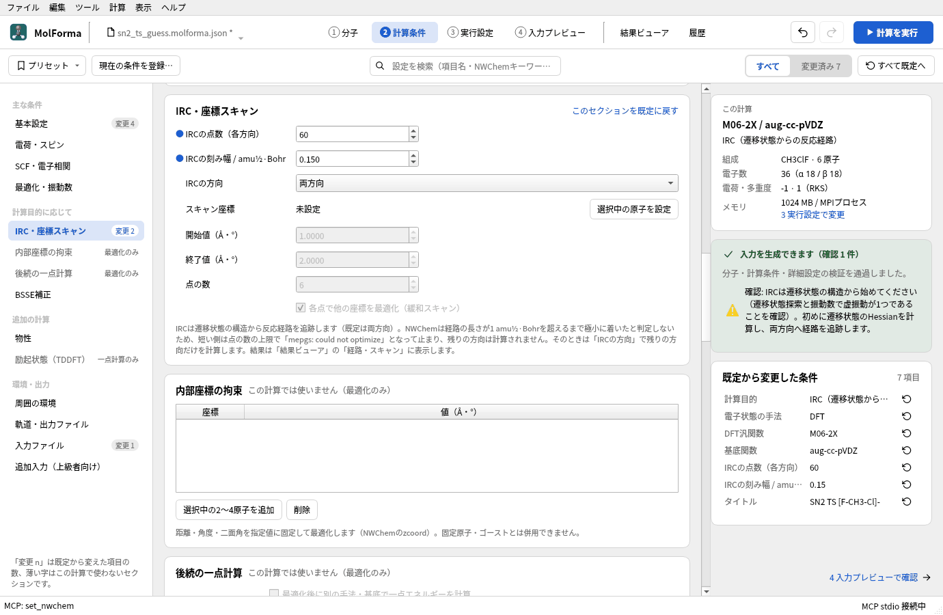Open the 編集 menu
The height and width of the screenshot is (615, 943).
(57, 8)
